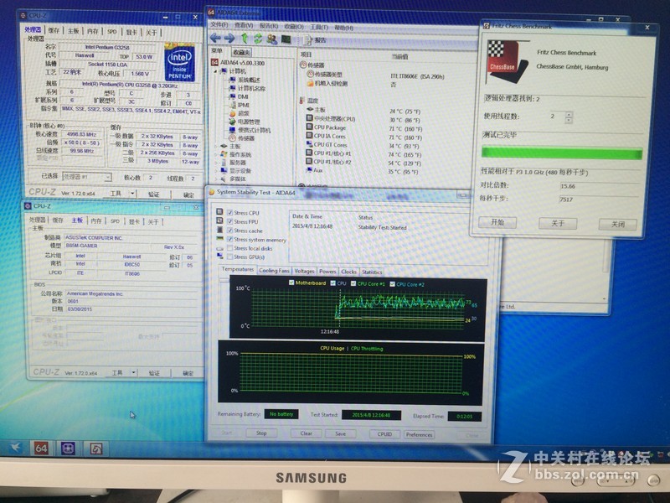Screen dimensions: 670x503
Task: Click the Clear button in Stability Test
Action: (306, 433)
